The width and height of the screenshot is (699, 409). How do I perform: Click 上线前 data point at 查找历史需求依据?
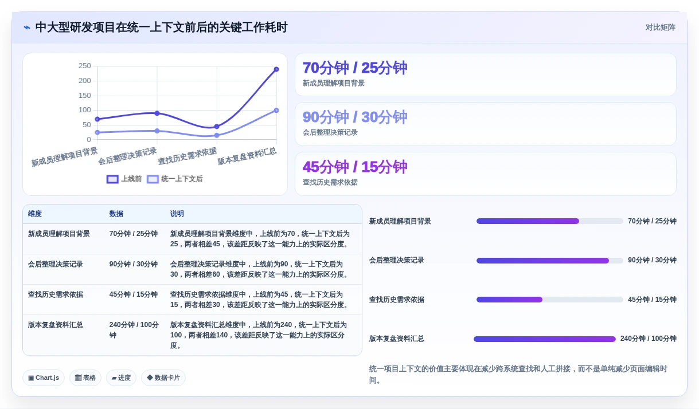tap(217, 127)
